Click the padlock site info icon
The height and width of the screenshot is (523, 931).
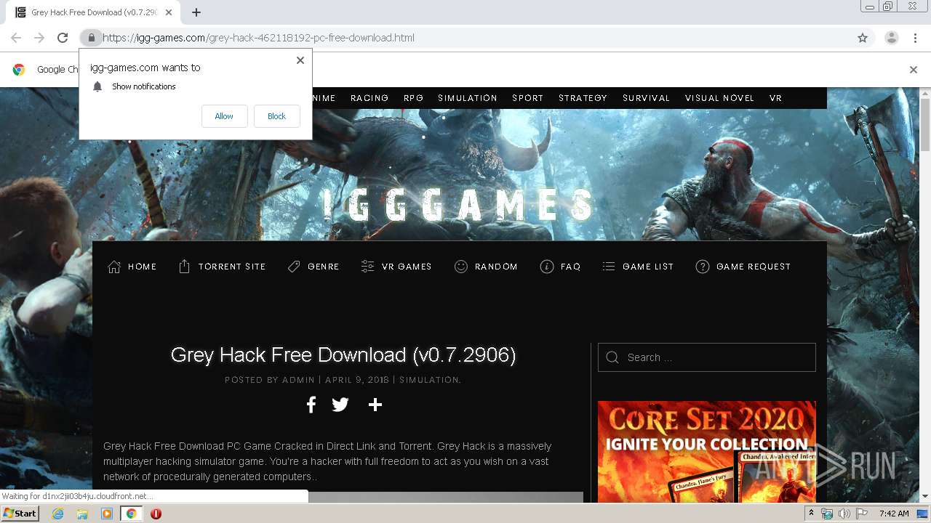(91, 38)
